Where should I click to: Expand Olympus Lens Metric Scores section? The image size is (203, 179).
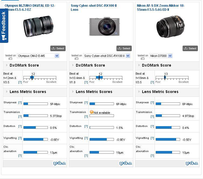(7, 92)
